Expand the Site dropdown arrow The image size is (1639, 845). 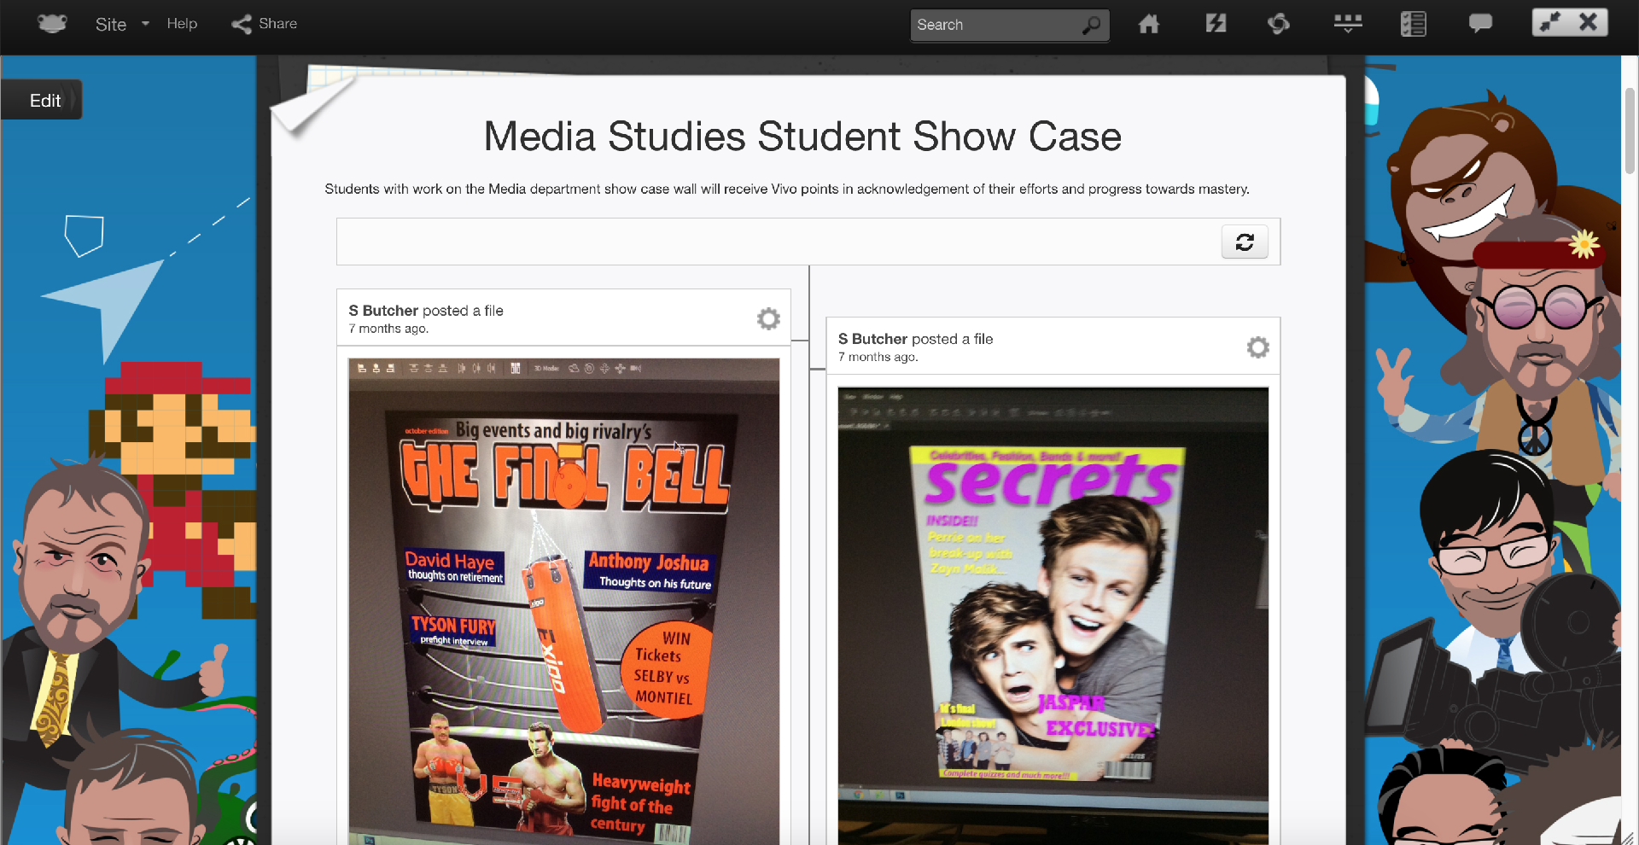click(145, 24)
